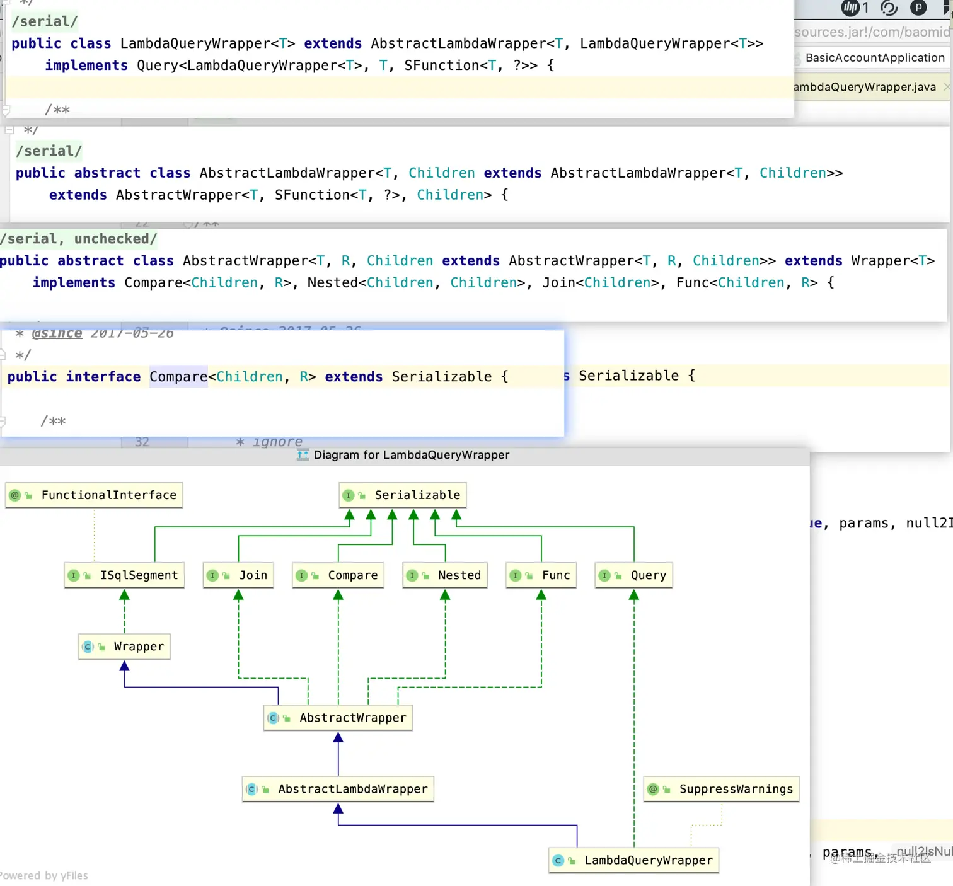Select the AbstractWrapper node label in the diagram
This screenshot has height=886, width=953.
[352, 718]
